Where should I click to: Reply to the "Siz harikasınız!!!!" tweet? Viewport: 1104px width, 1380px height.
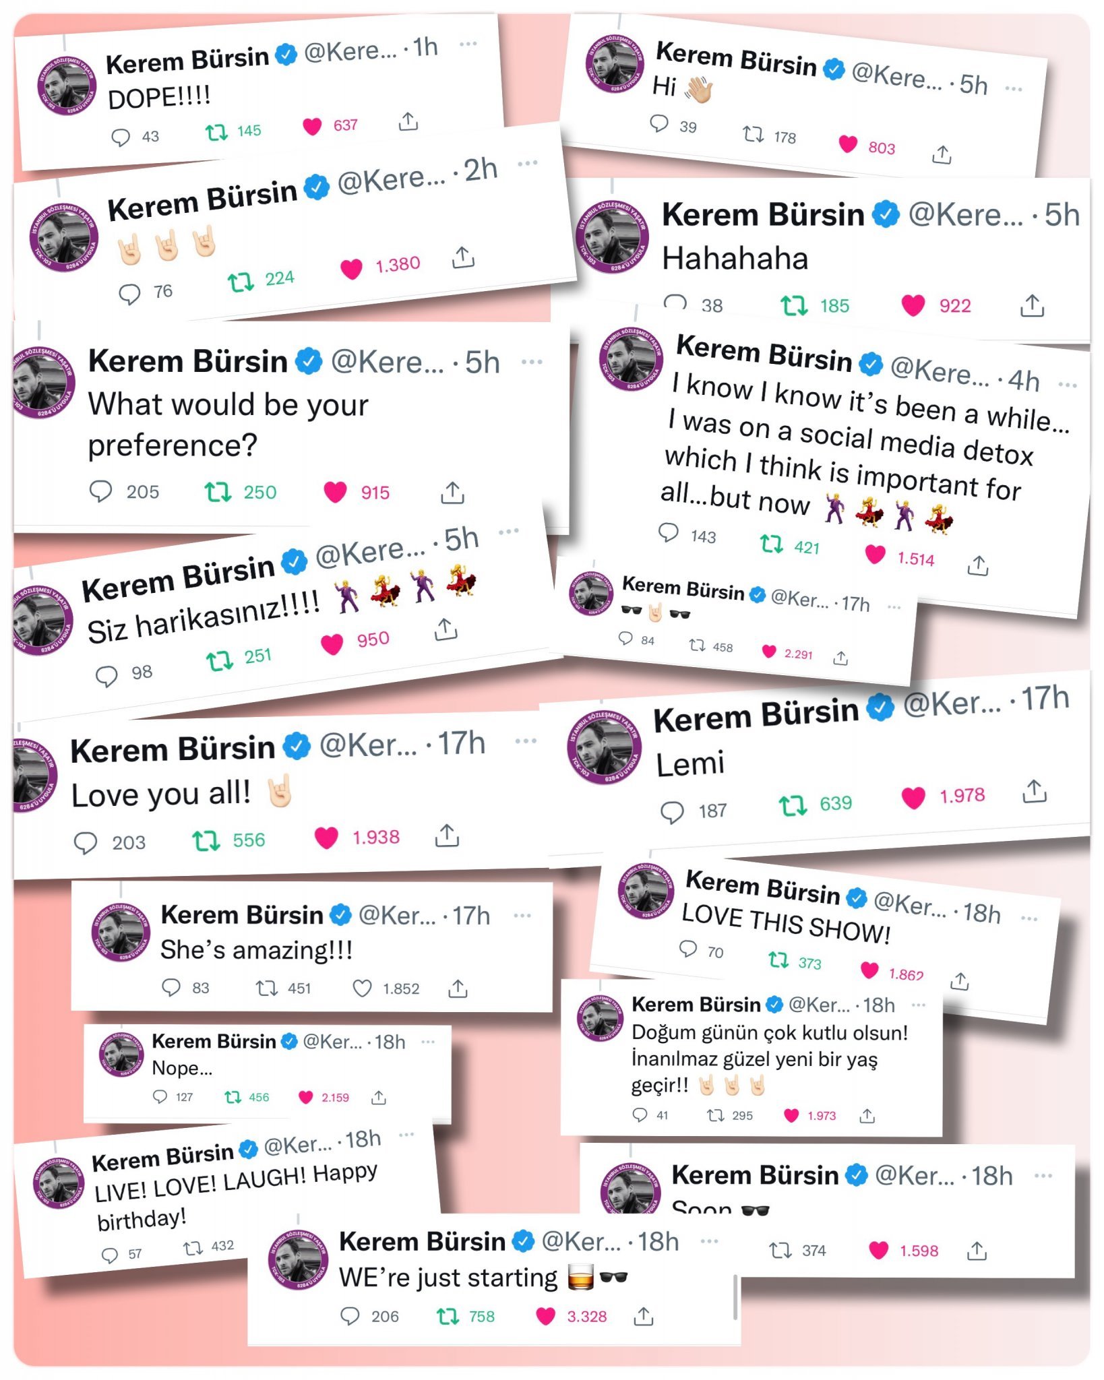(x=106, y=675)
